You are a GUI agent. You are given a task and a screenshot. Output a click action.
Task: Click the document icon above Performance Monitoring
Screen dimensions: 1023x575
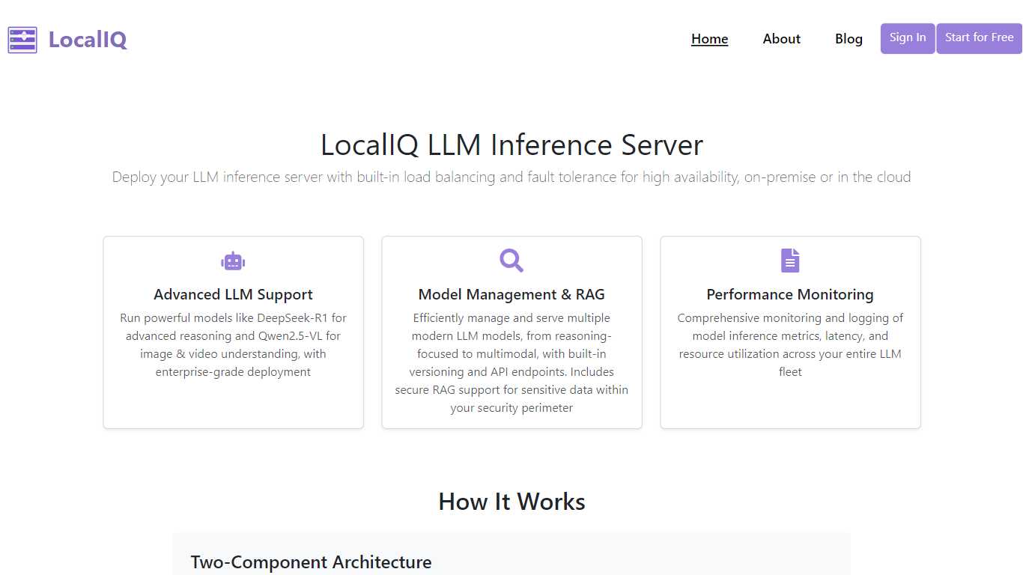790,261
